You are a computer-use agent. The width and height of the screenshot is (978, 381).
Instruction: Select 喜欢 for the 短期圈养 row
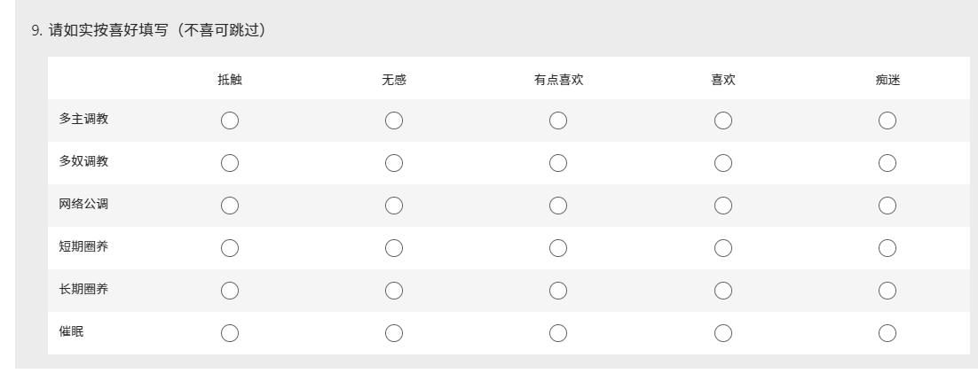pyautogui.click(x=723, y=248)
